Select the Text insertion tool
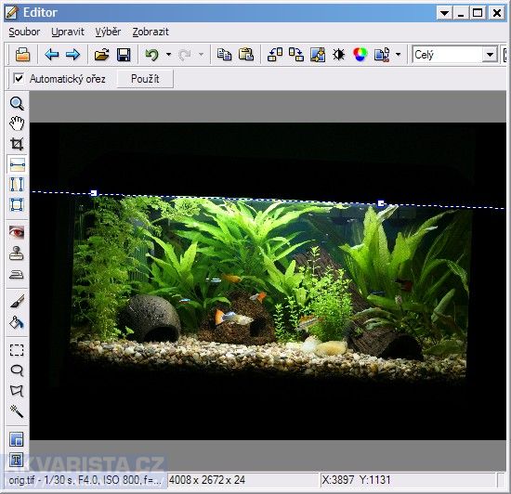Screen dimensions: 511x494 click(x=17, y=461)
